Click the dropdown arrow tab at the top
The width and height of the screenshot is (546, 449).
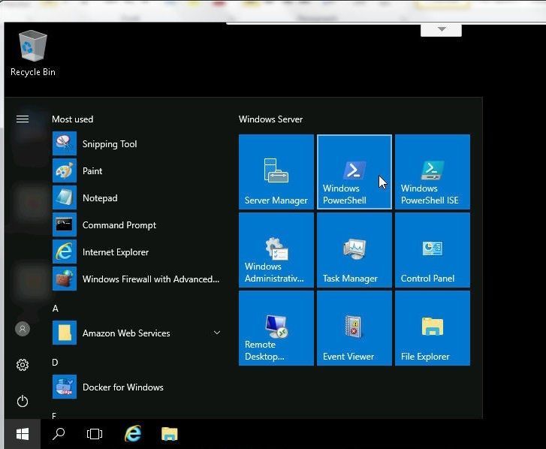pos(441,30)
